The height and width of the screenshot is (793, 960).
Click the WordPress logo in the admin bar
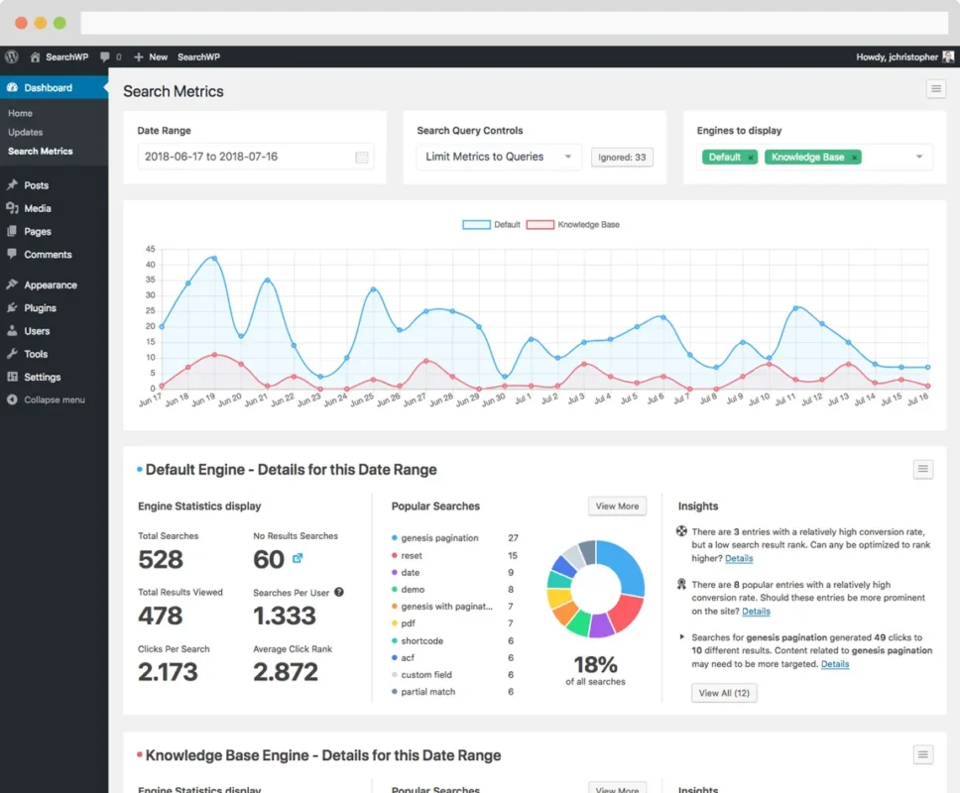pyautogui.click(x=10, y=57)
